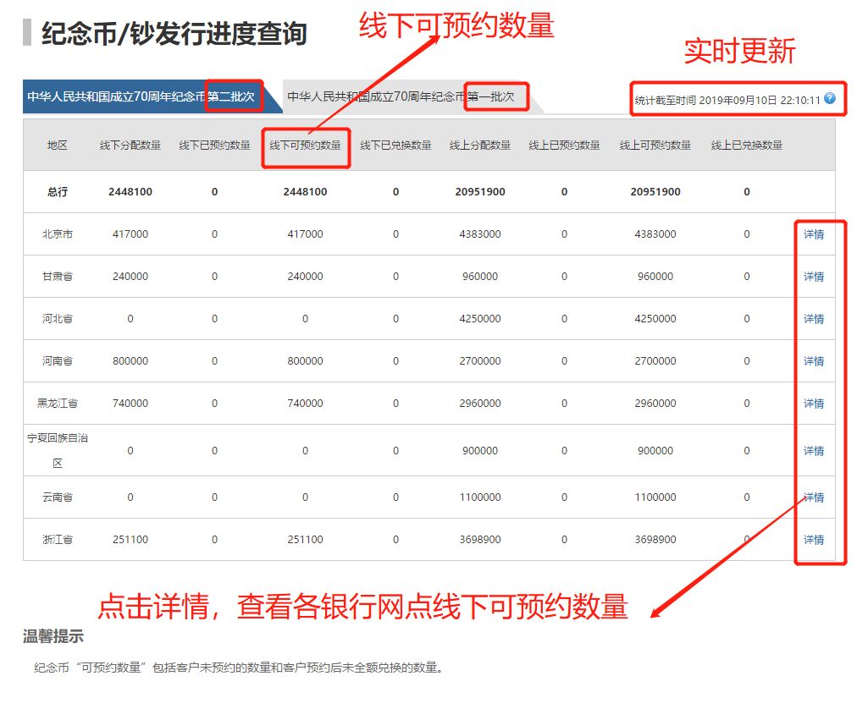This screenshot has width=857, height=720.
Task: Click 河南省's 线上分配数量 value 2700000
Action: 480,361
